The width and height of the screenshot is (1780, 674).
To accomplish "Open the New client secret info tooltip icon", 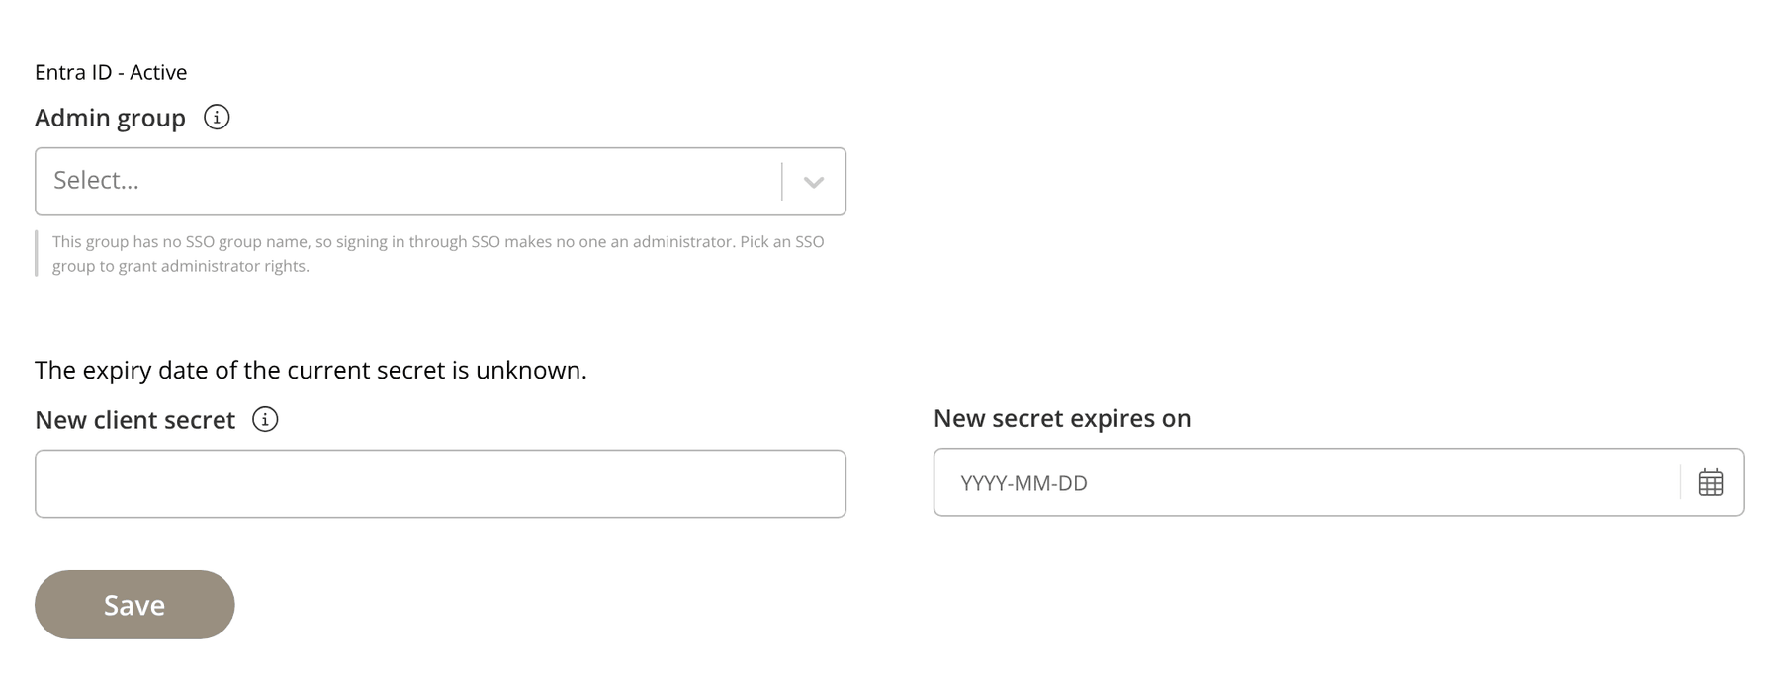I will (x=265, y=419).
